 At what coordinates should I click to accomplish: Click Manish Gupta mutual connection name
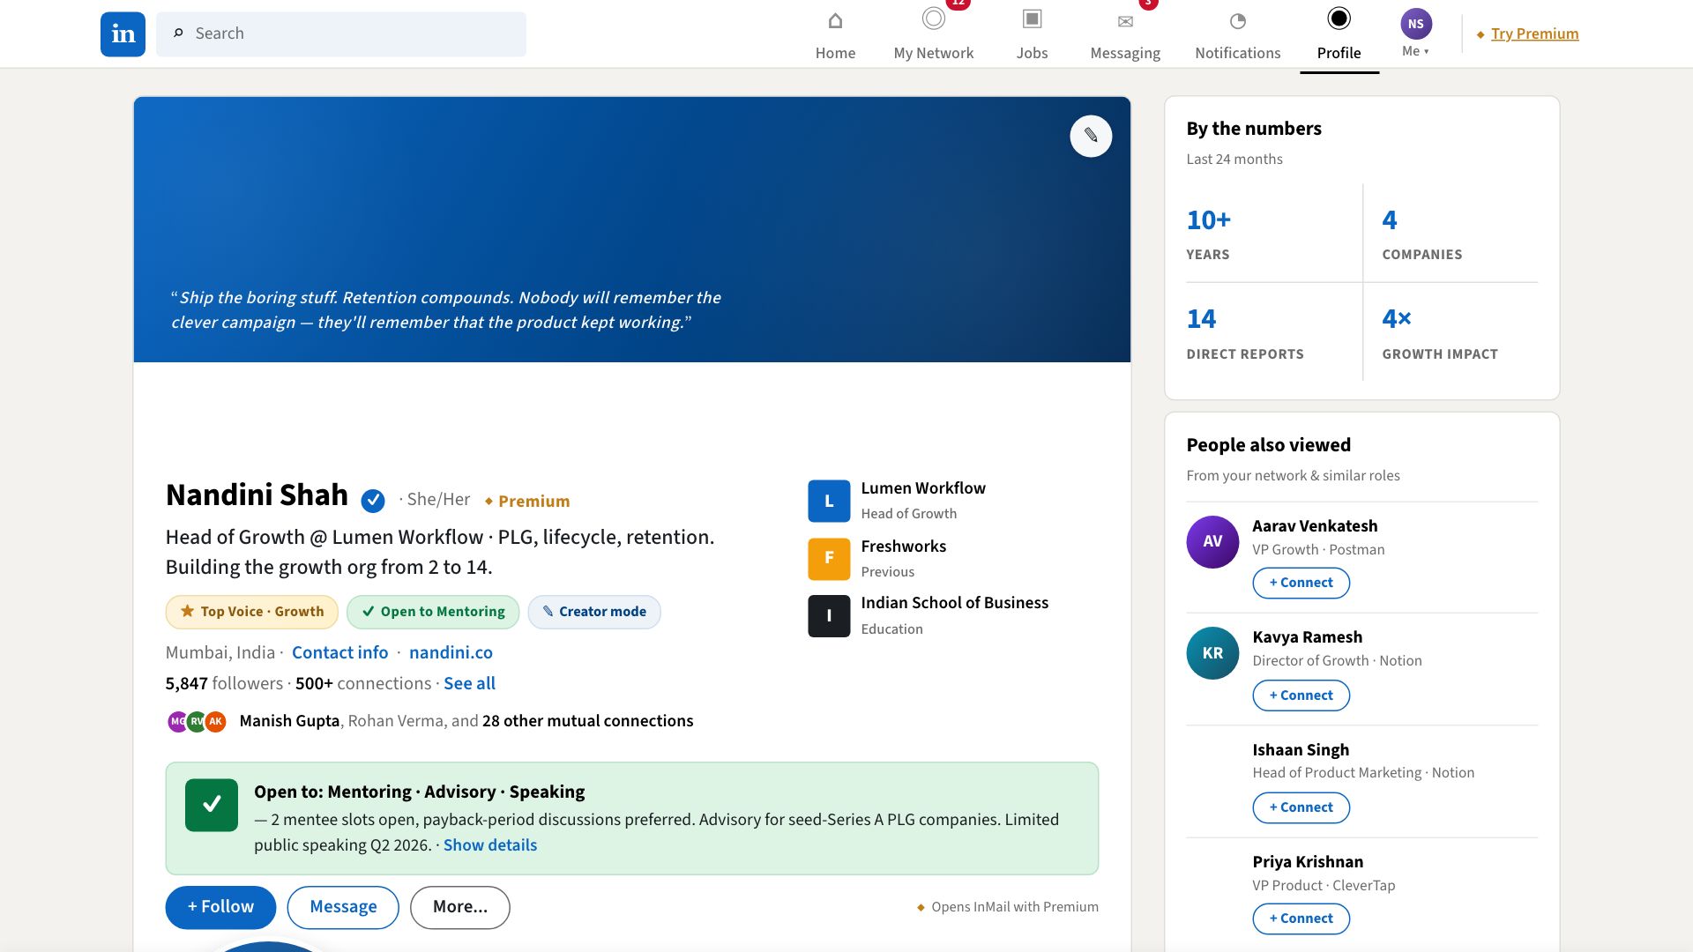[x=289, y=721]
